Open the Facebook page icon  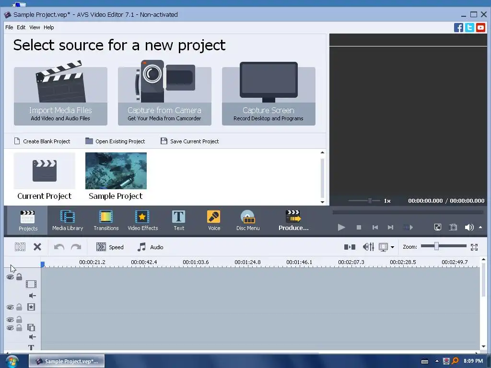458,27
